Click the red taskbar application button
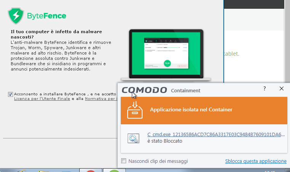This screenshot has height=172, width=290. [x=91, y=170]
